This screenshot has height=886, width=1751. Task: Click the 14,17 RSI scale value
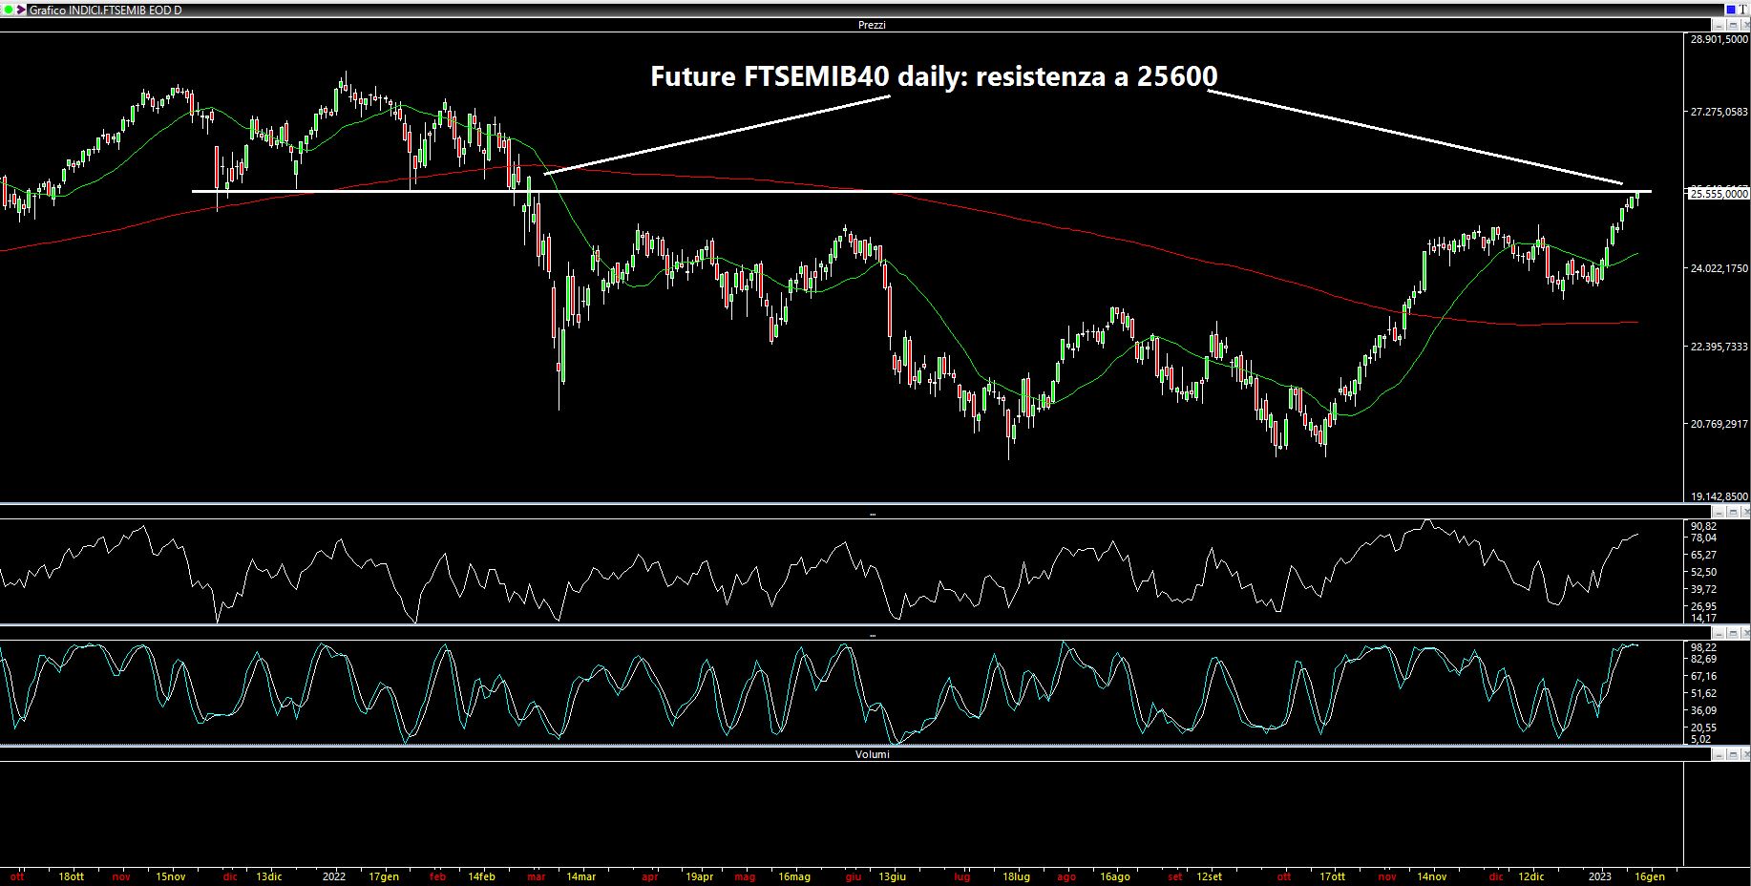pos(1703,619)
